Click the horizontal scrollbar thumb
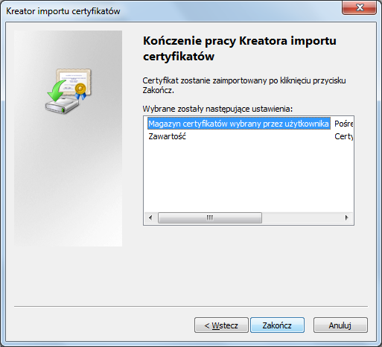The image size is (382, 347). pos(210,217)
